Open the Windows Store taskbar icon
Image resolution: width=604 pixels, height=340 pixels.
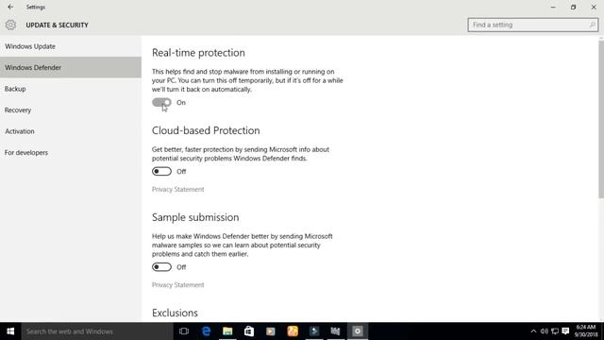point(249,331)
